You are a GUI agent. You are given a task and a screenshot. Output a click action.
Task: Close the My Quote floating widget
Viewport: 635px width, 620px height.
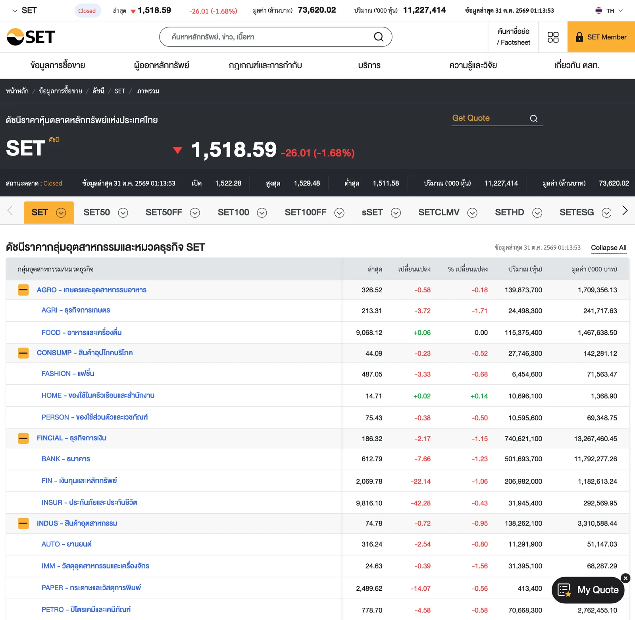pos(625,578)
